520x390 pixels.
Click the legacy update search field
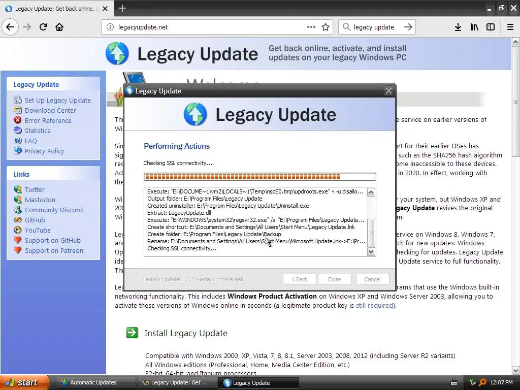point(376,27)
